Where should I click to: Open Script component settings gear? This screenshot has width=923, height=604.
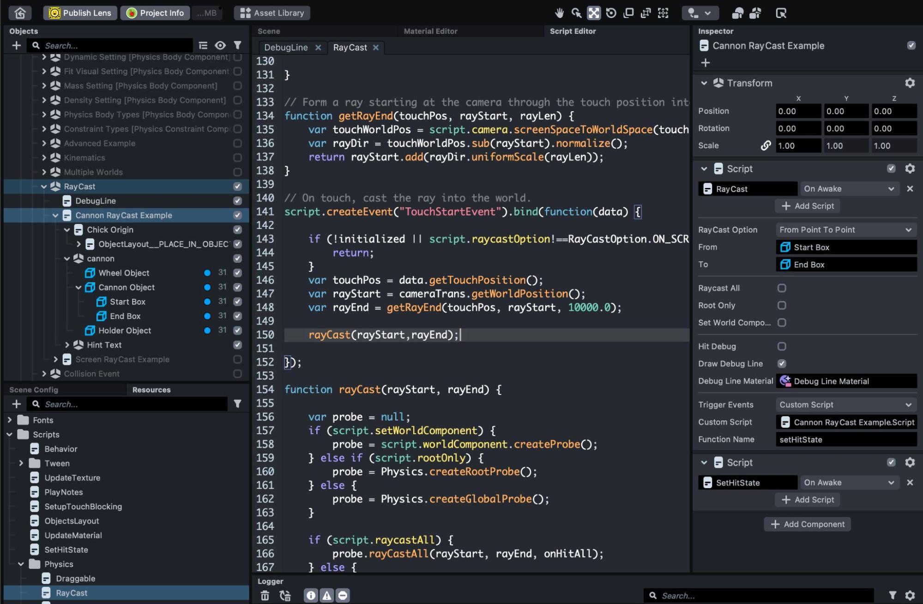point(910,169)
